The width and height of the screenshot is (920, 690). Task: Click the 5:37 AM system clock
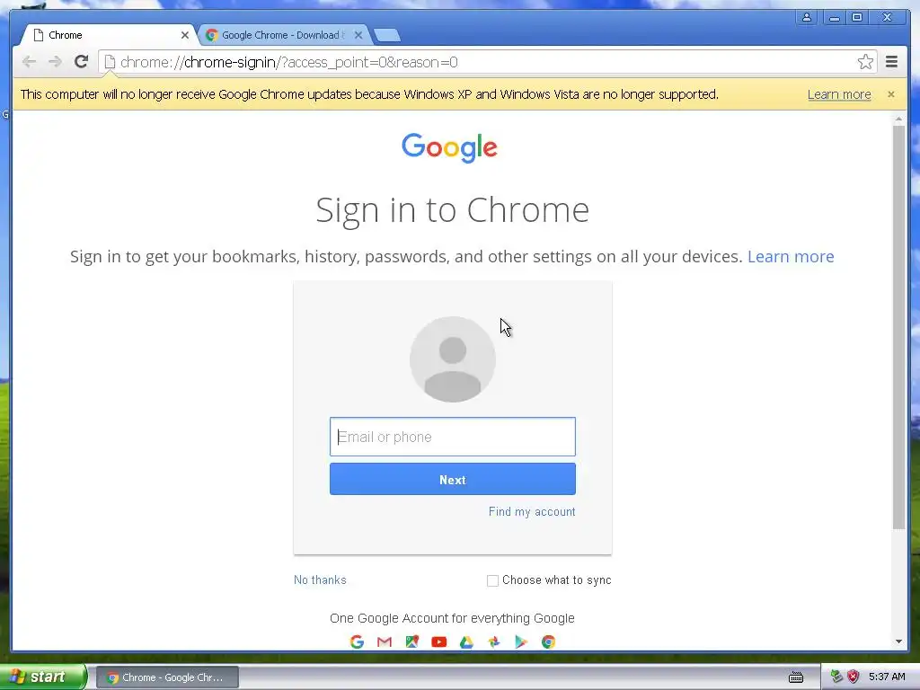[x=887, y=677]
